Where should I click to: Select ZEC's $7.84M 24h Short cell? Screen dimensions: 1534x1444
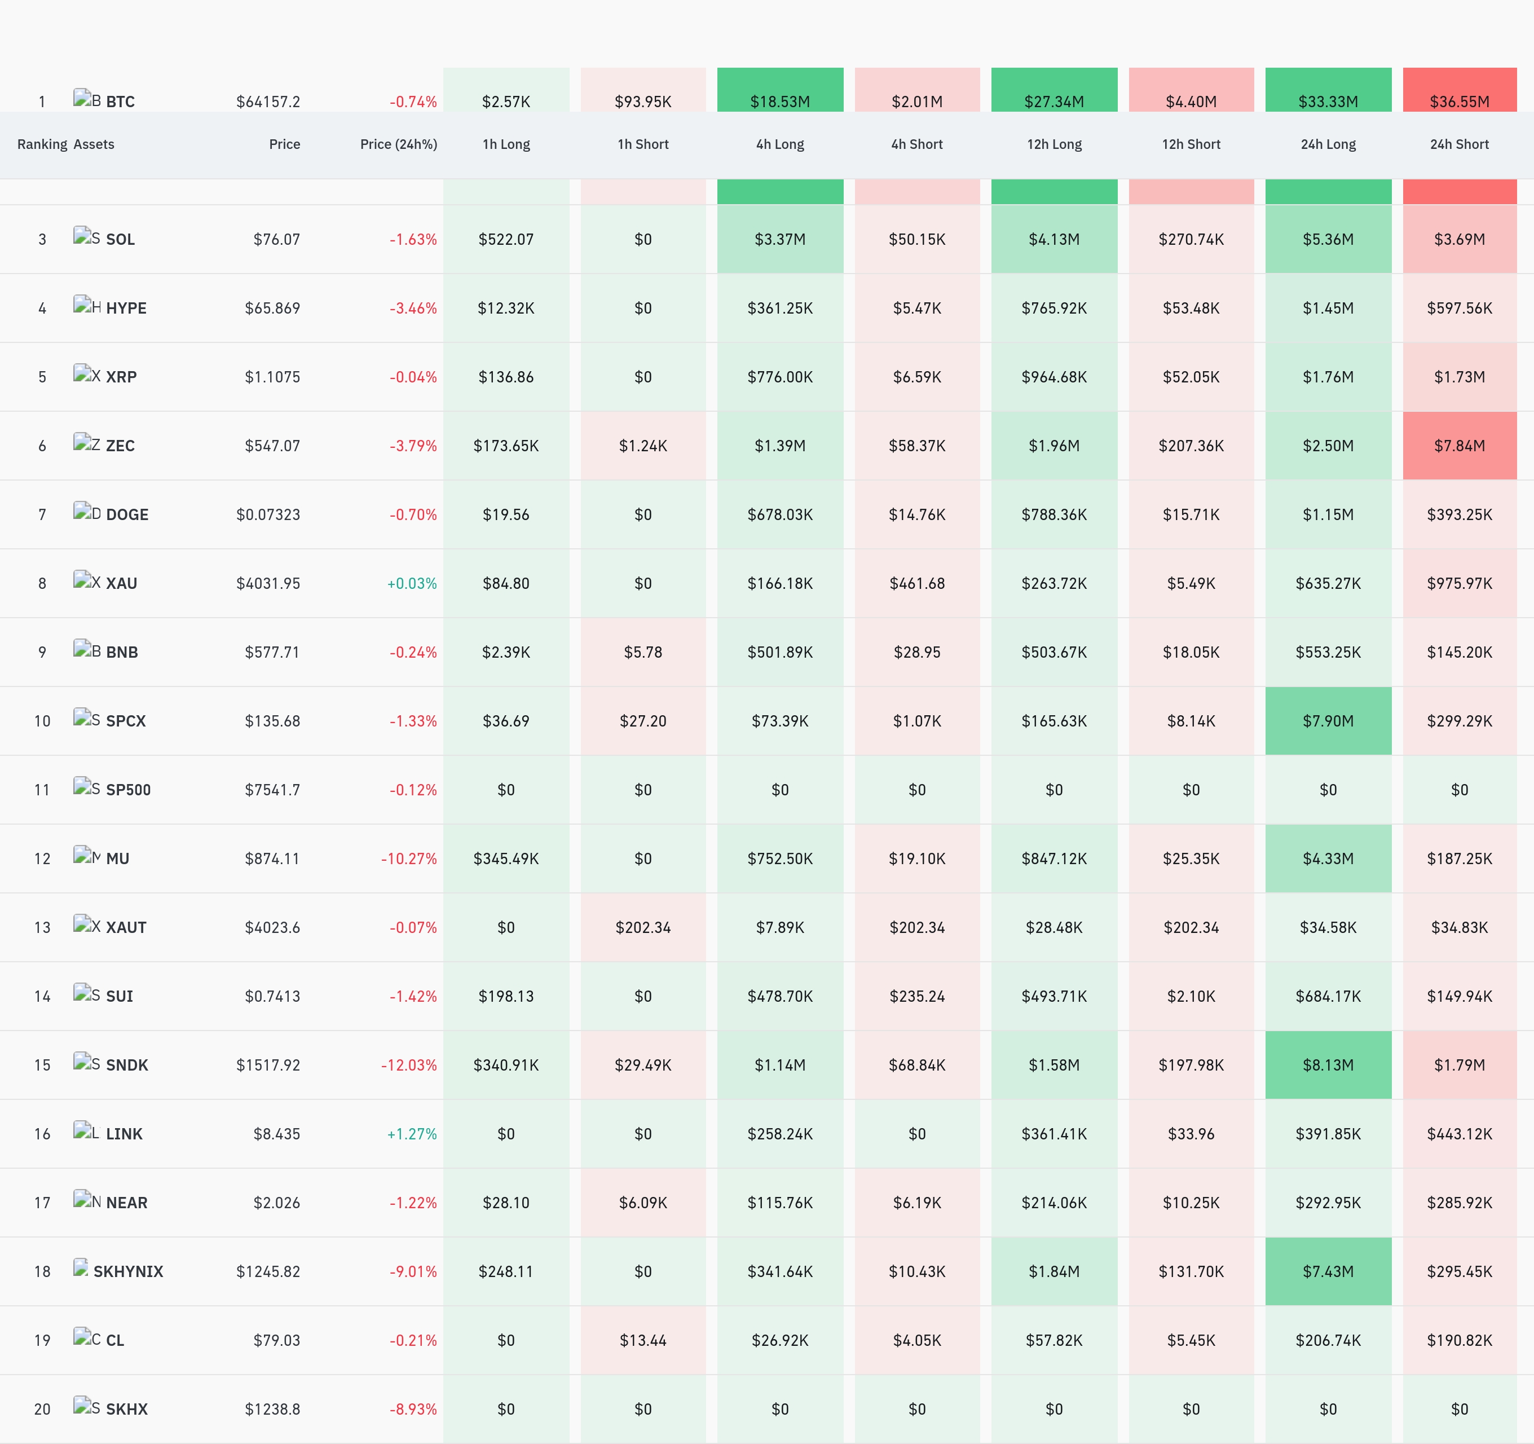(x=1459, y=445)
